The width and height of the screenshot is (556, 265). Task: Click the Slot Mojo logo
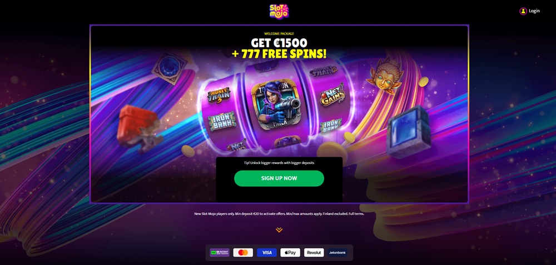279,11
